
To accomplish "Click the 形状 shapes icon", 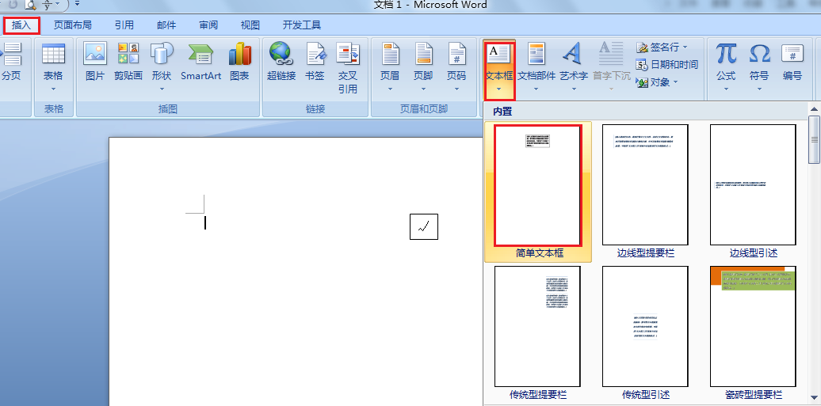I will point(162,53).
